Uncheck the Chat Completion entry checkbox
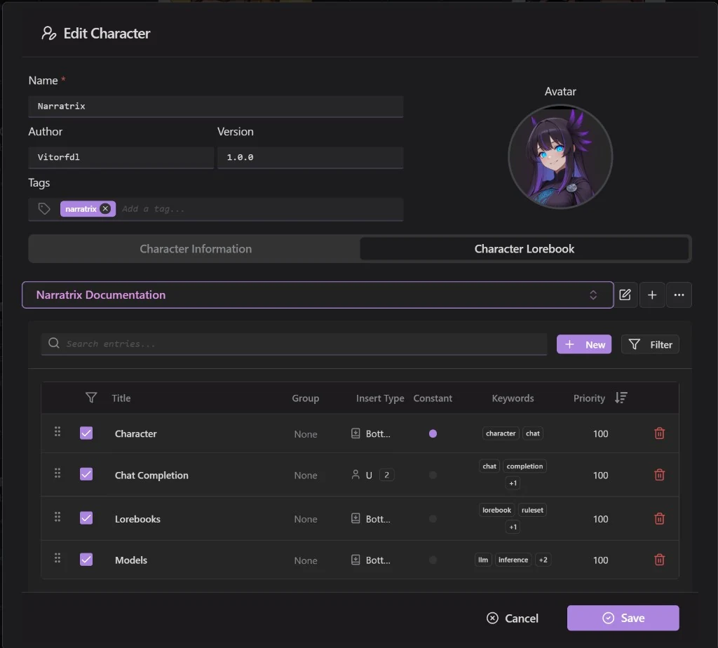The image size is (718, 648). 86,474
